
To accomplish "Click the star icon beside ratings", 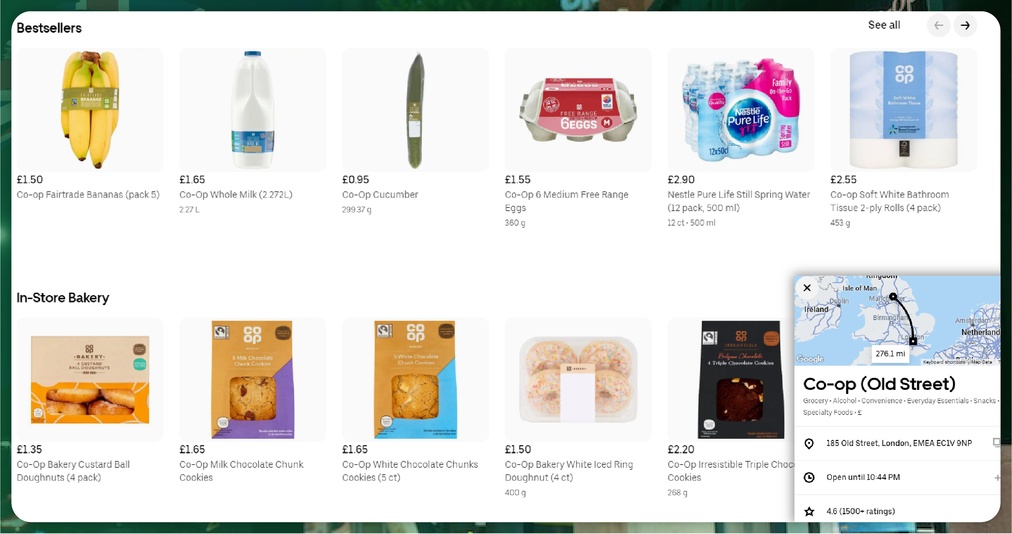I will (809, 512).
